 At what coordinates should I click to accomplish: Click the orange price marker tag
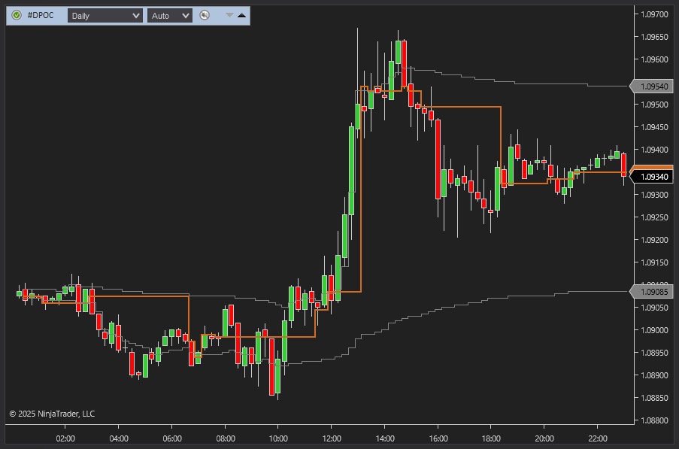[651, 168]
